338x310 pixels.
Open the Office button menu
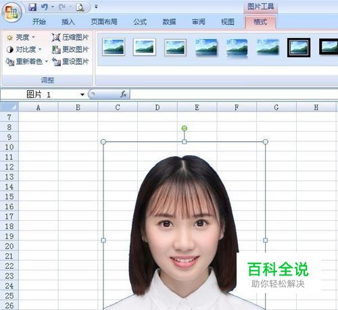(x=11, y=11)
